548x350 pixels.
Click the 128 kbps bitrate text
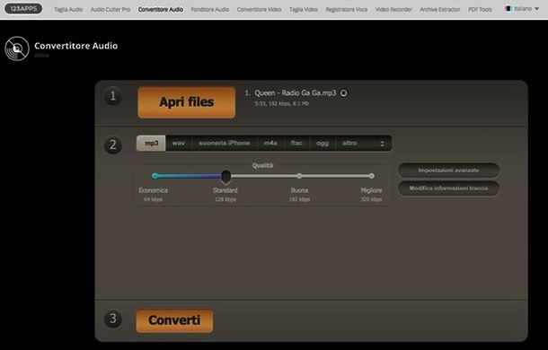(225, 199)
